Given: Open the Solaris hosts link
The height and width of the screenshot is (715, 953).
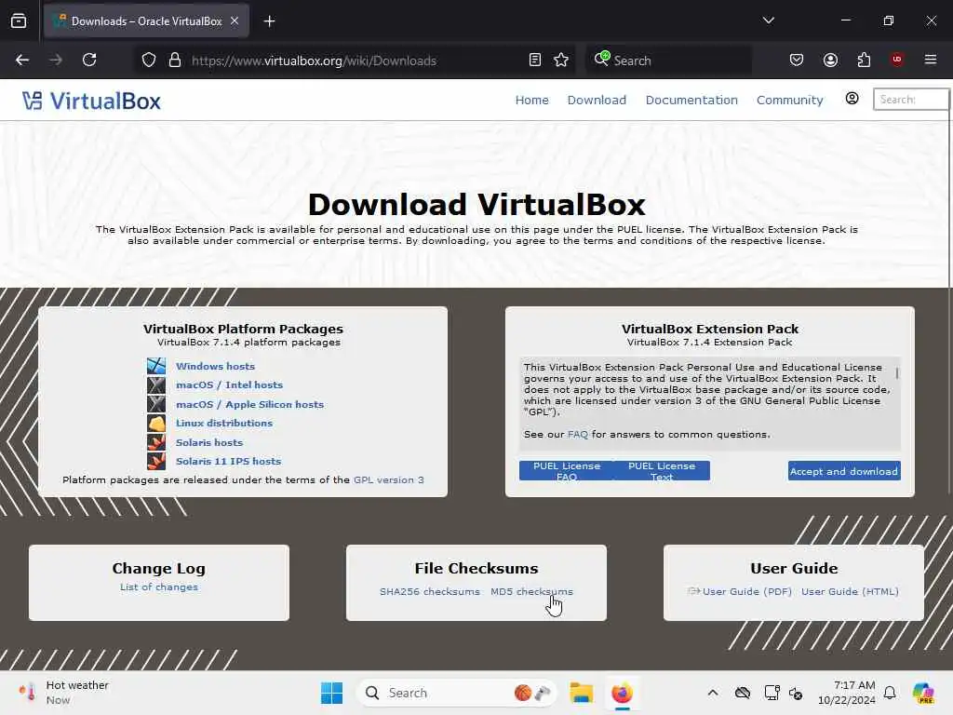Looking at the screenshot, I should pos(209,442).
